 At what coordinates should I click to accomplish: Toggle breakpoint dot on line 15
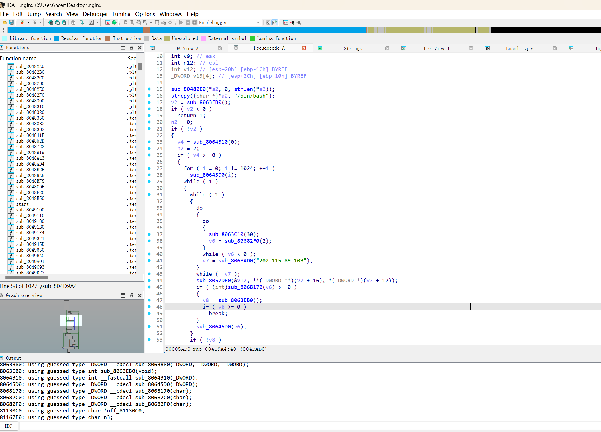tap(149, 89)
